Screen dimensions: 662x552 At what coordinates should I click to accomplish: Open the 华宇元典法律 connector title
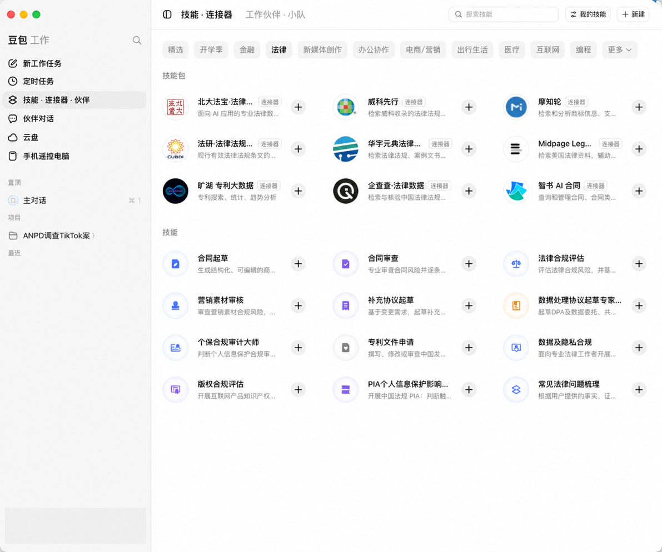point(394,144)
